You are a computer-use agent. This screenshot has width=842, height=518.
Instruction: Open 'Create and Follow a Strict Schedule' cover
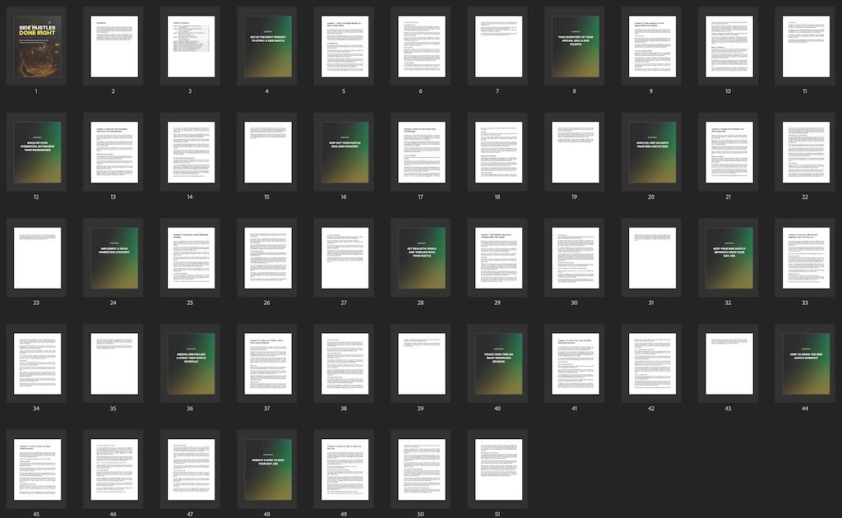coord(191,363)
